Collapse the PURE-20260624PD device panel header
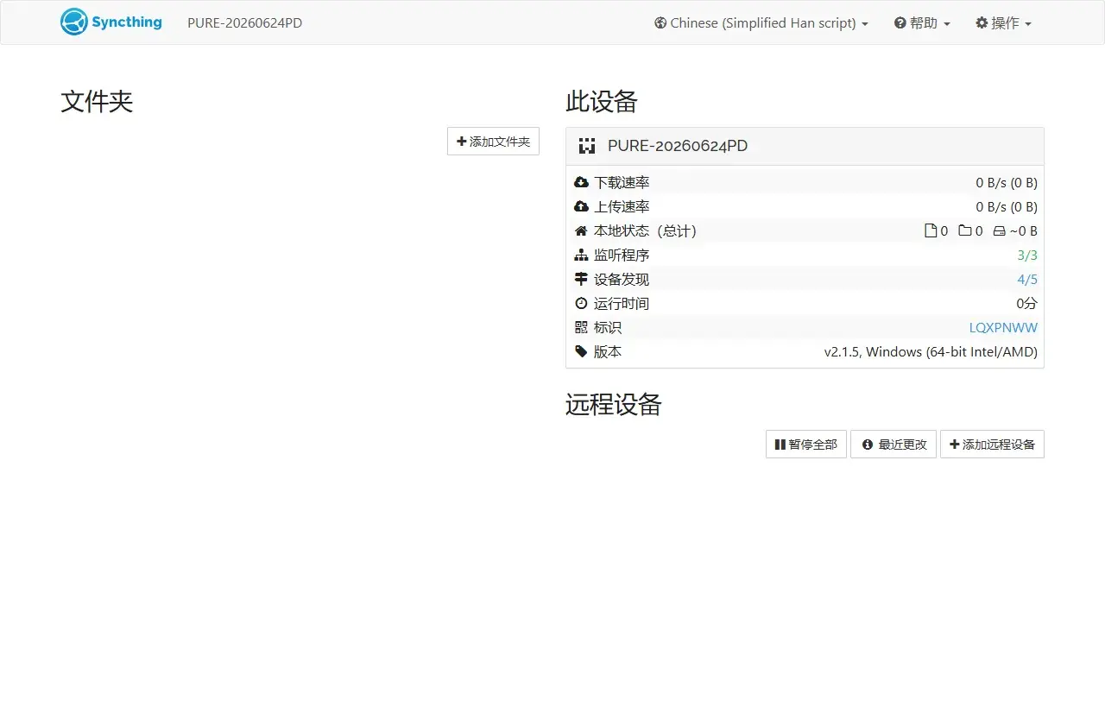The height and width of the screenshot is (719, 1105). coord(805,146)
